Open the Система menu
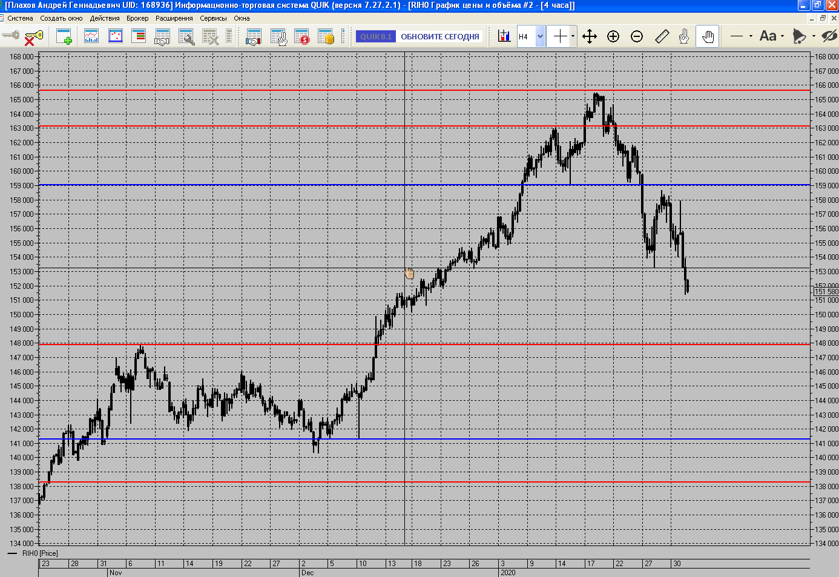Viewport: 839px width, 577px height. click(x=20, y=18)
